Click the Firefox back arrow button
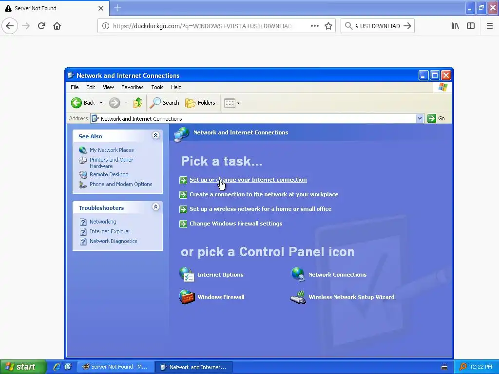 (10, 26)
